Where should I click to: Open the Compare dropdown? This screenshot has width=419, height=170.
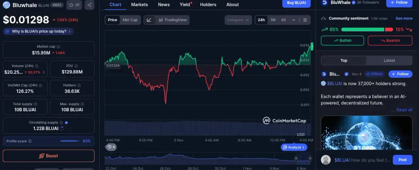238,20
